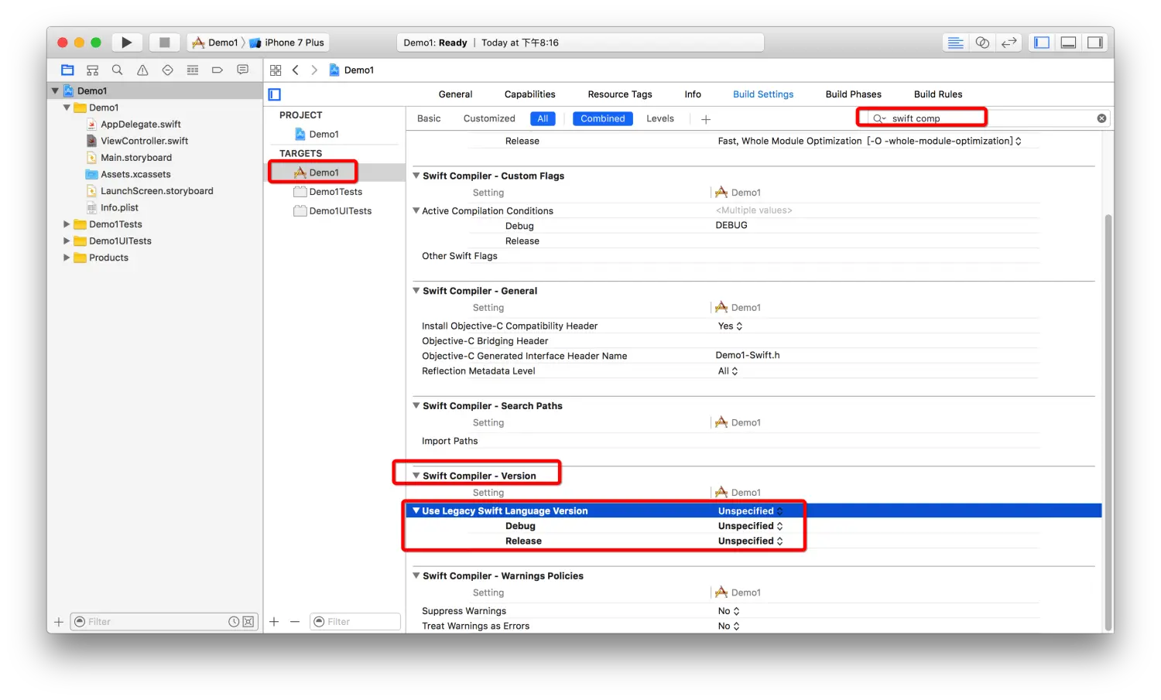Screen dimensions: 1161x700
Task: Switch to the General tab
Action: (455, 94)
